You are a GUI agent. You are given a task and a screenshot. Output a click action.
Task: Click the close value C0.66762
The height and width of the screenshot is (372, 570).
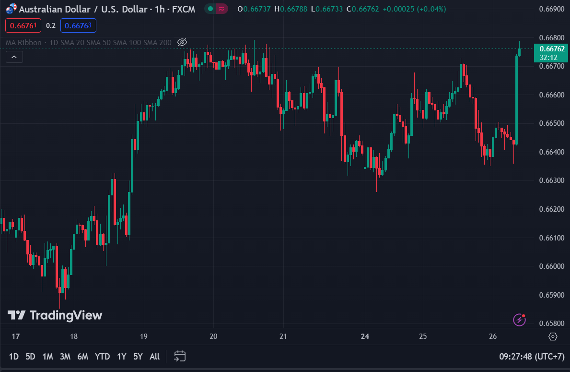tap(363, 9)
